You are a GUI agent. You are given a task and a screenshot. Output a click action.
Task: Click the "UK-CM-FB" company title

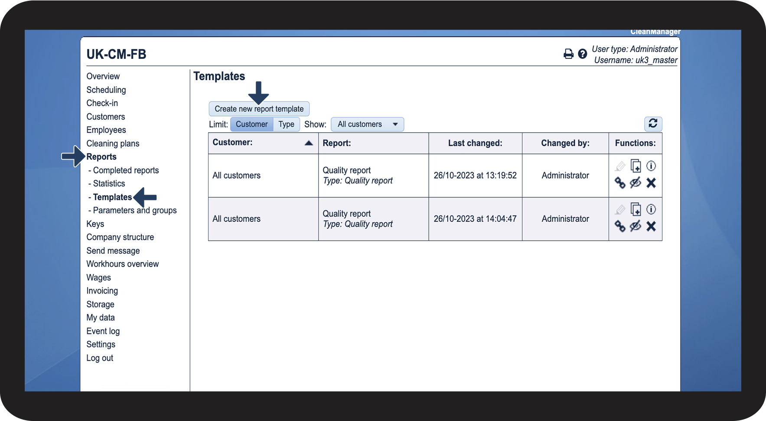point(116,54)
